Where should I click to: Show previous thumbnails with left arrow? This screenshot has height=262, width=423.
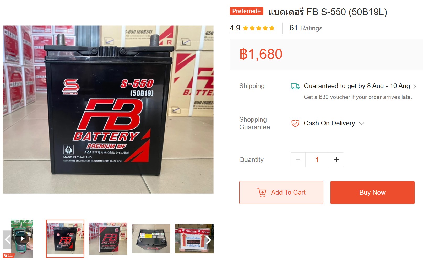(7, 239)
